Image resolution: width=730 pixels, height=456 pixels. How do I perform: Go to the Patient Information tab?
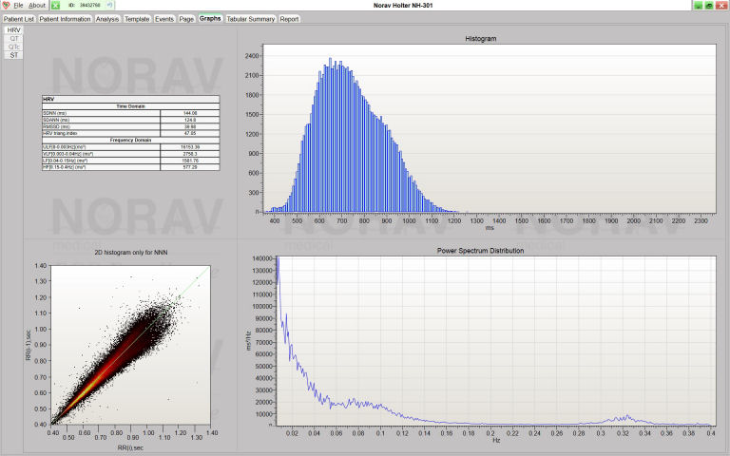click(x=66, y=18)
